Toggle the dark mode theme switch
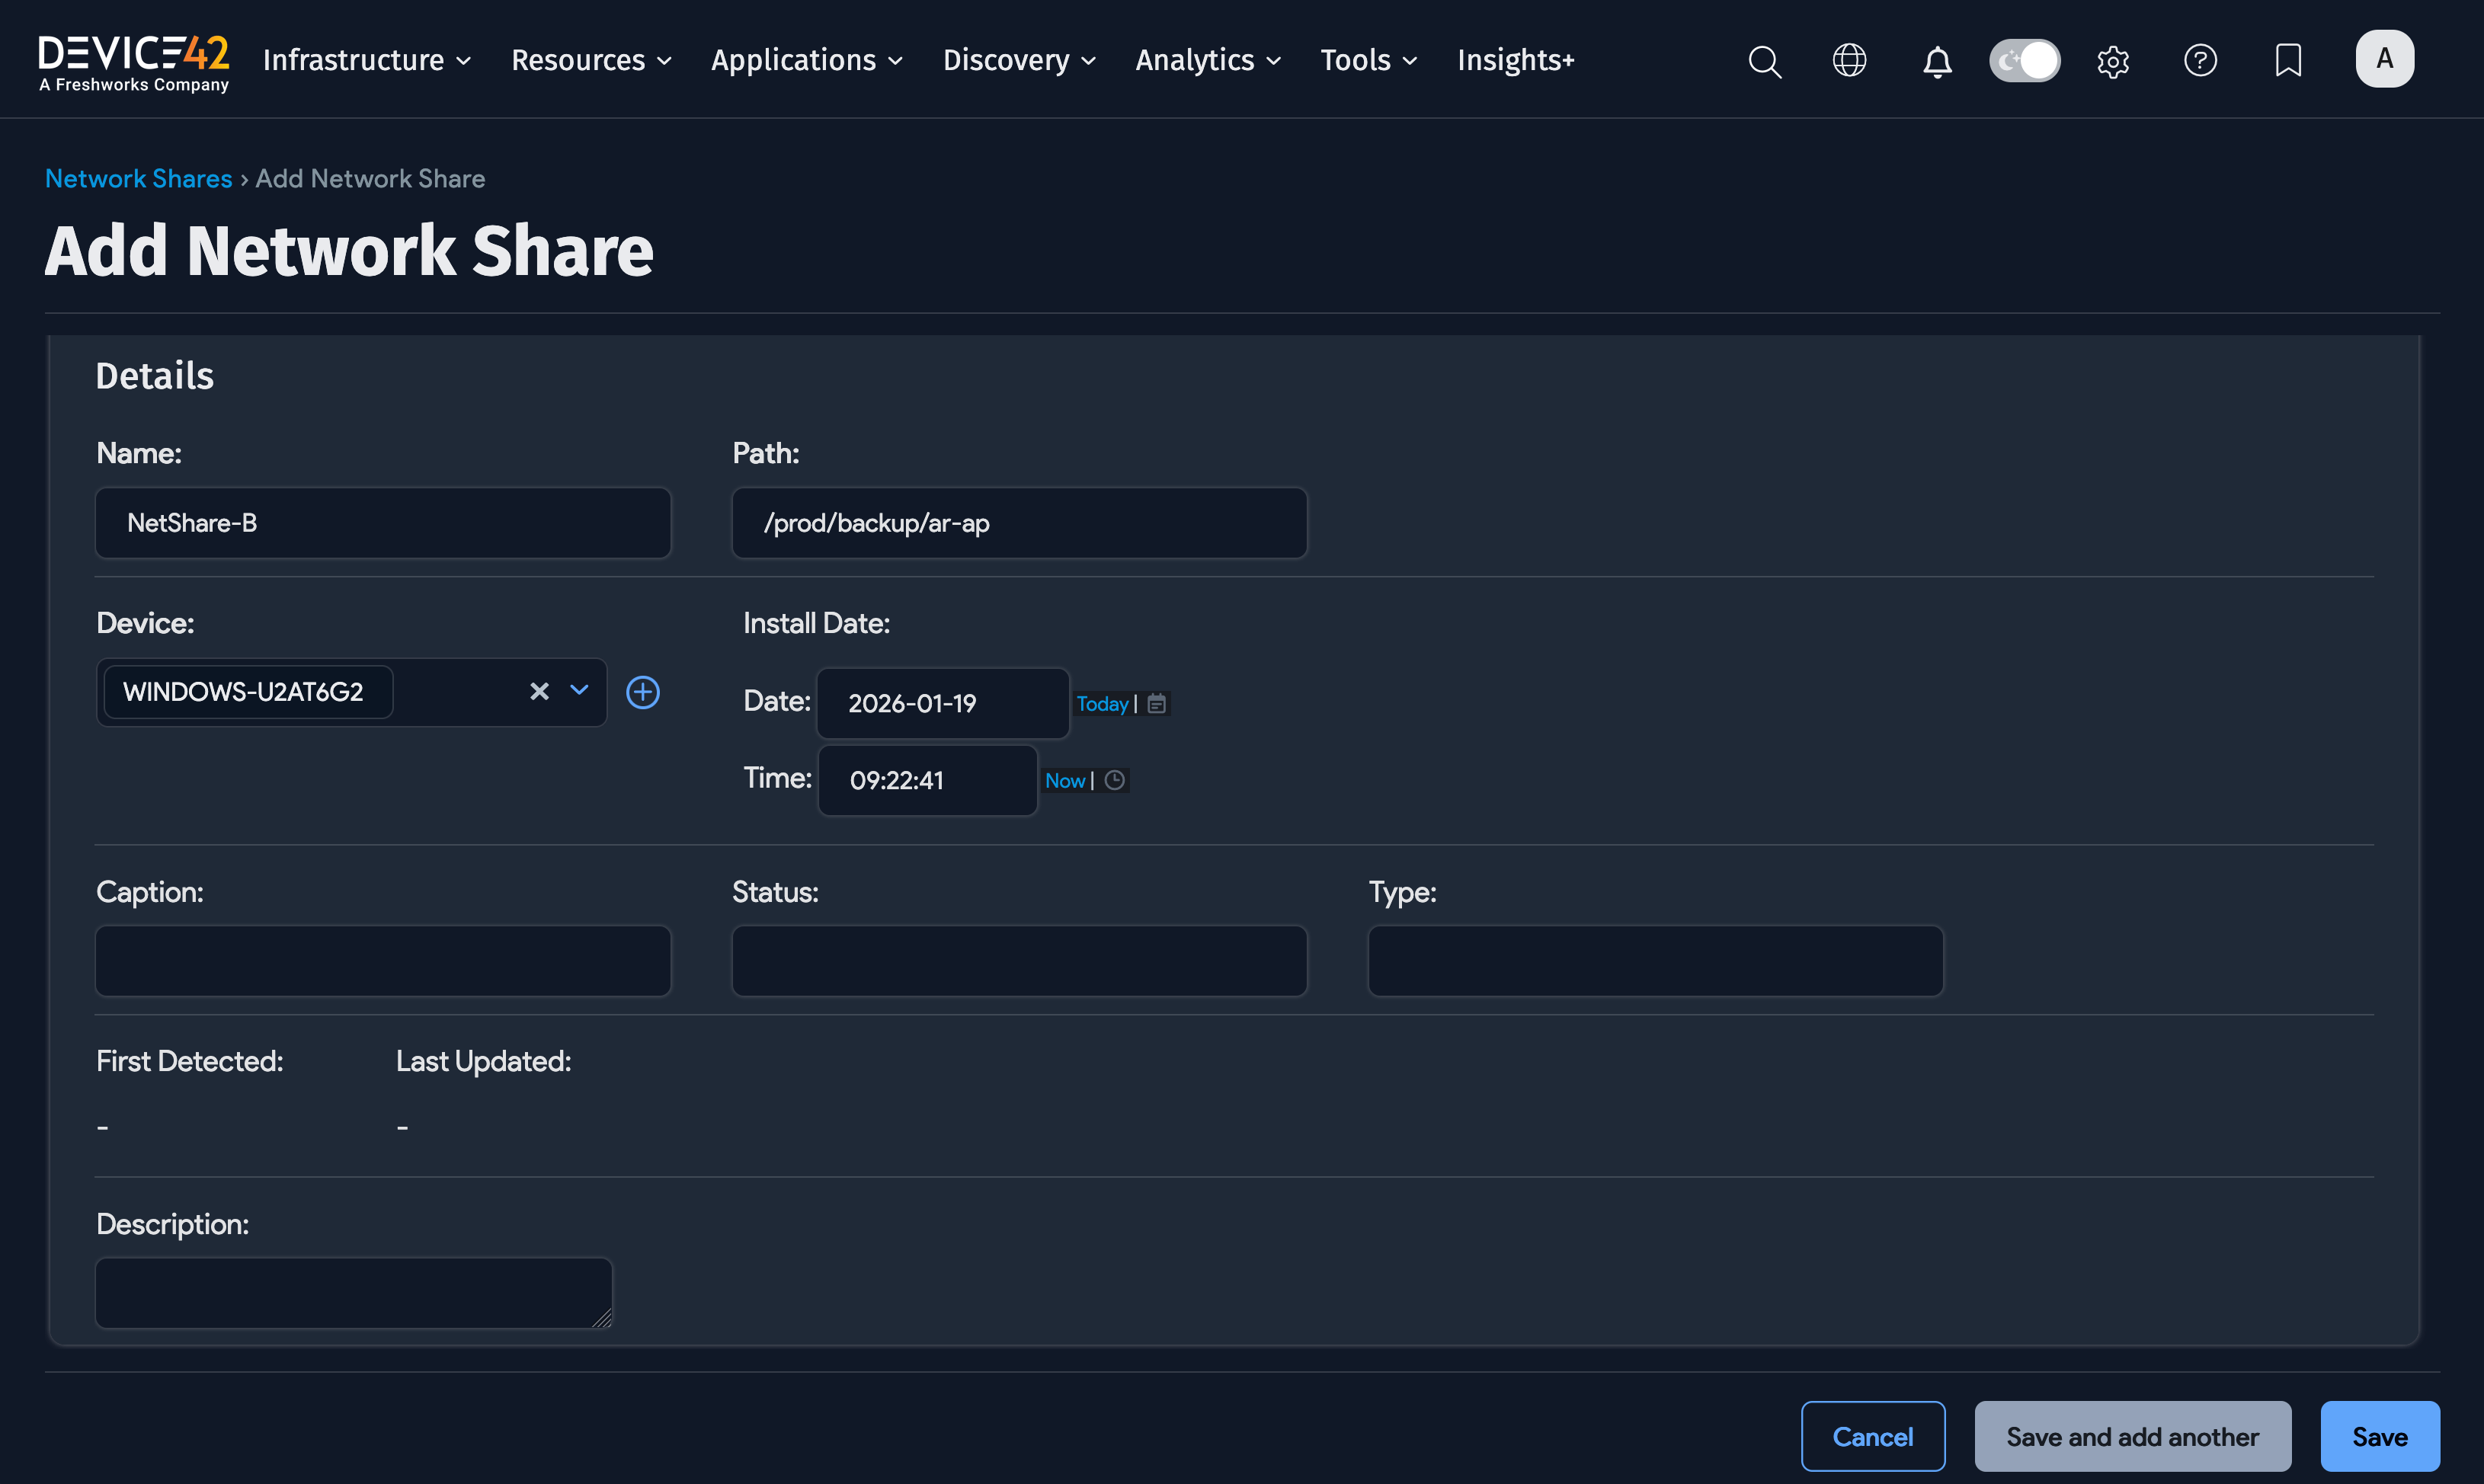The height and width of the screenshot is (1484, 2484). click(x=2024, y=60)
